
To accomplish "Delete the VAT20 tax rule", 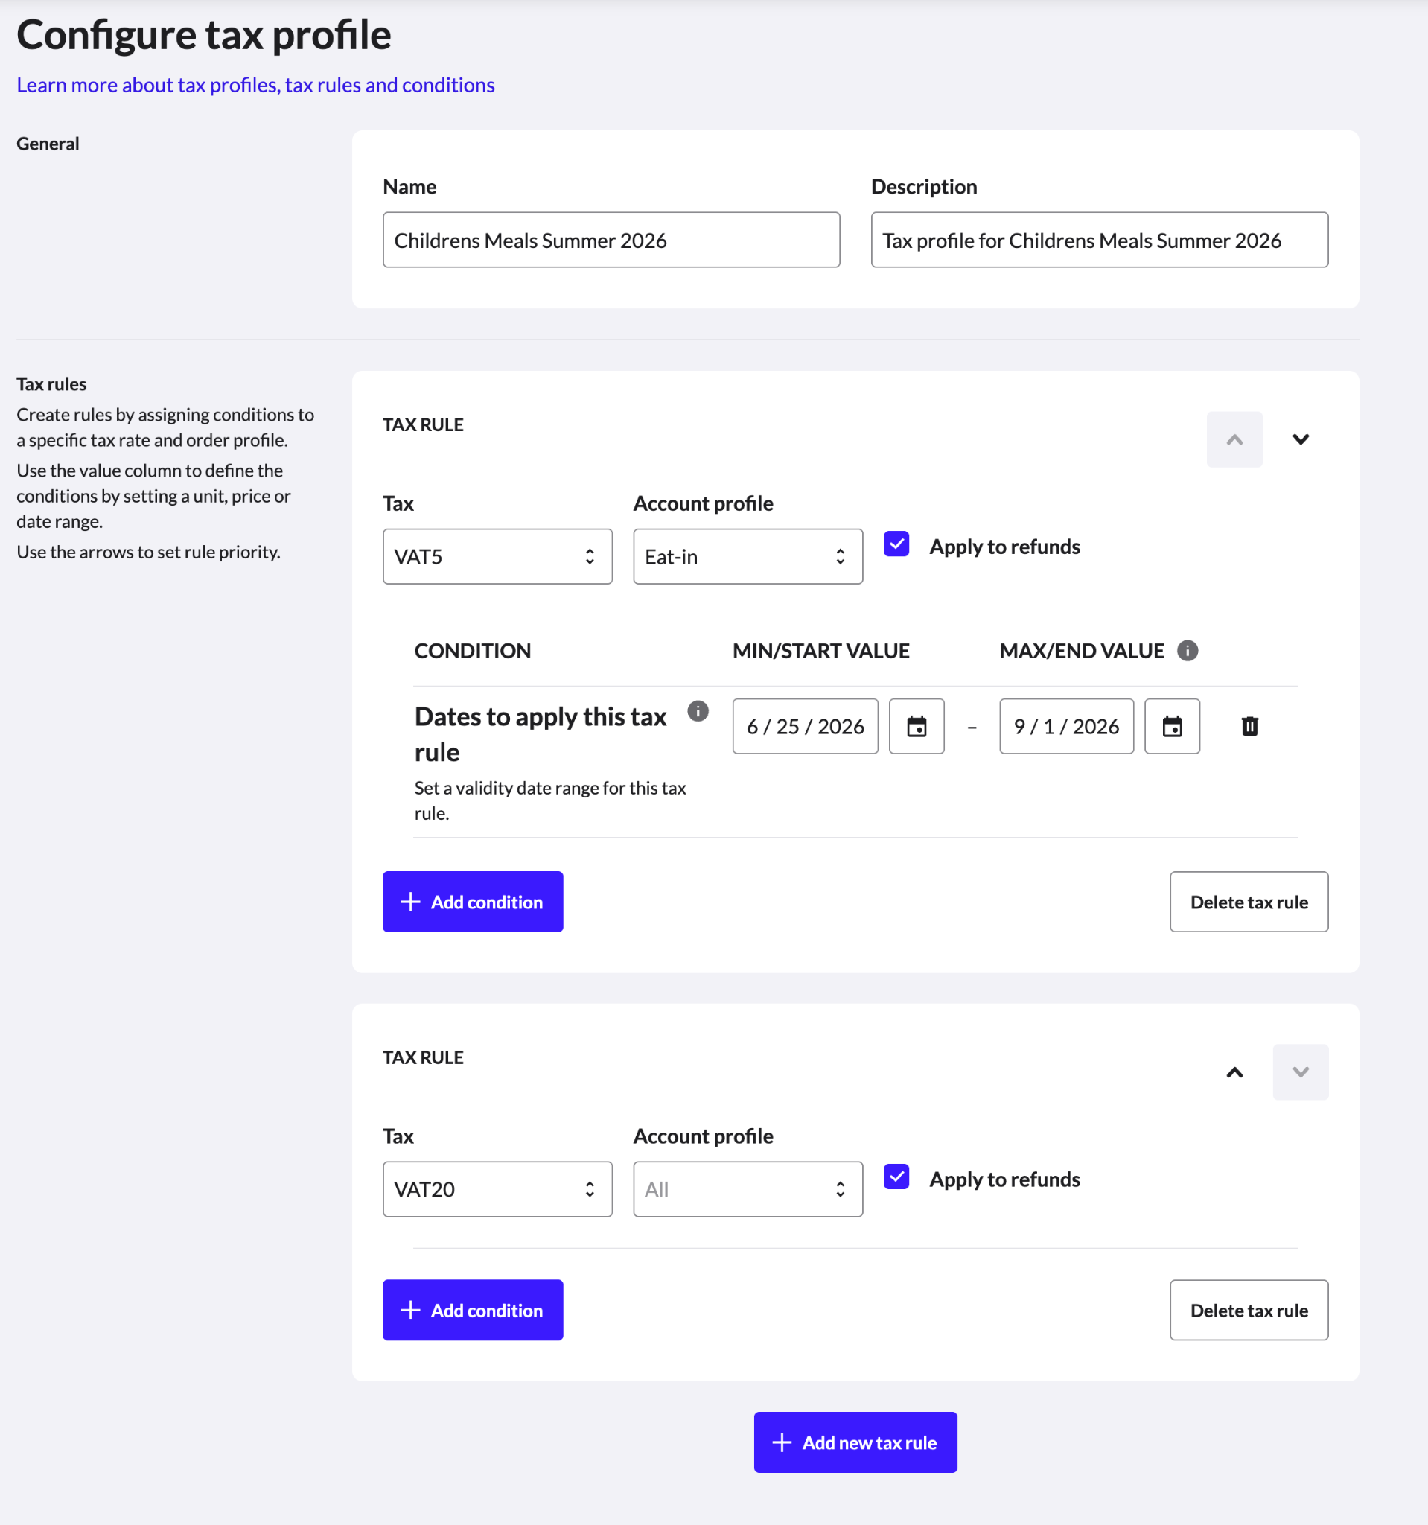I will point(1249,1310).
